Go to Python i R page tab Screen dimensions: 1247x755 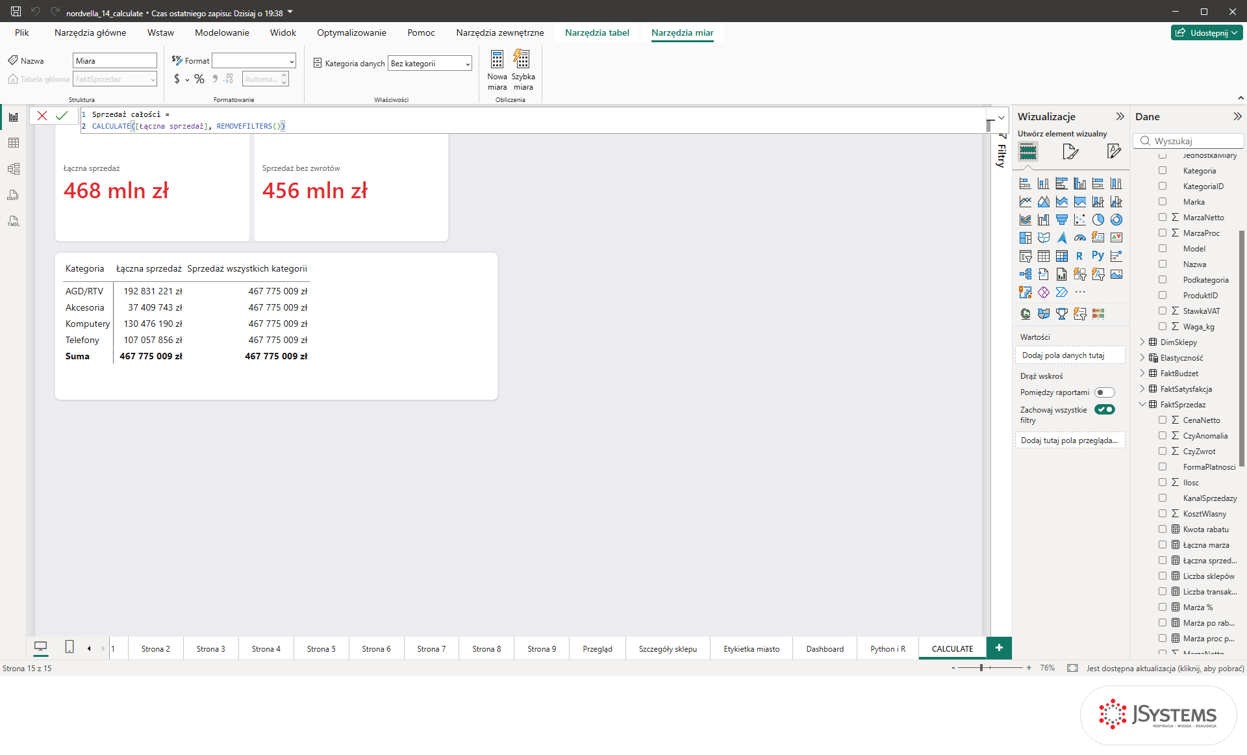coord(887,648)
